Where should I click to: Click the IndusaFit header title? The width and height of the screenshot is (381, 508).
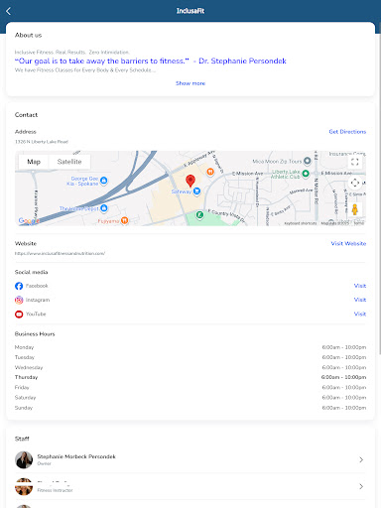(190, 11)
